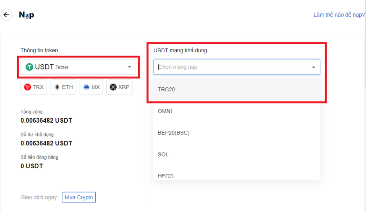This screenshot has height=212, width=366.
Task: Select the TRX quick token chip
Action: (34, 87)
